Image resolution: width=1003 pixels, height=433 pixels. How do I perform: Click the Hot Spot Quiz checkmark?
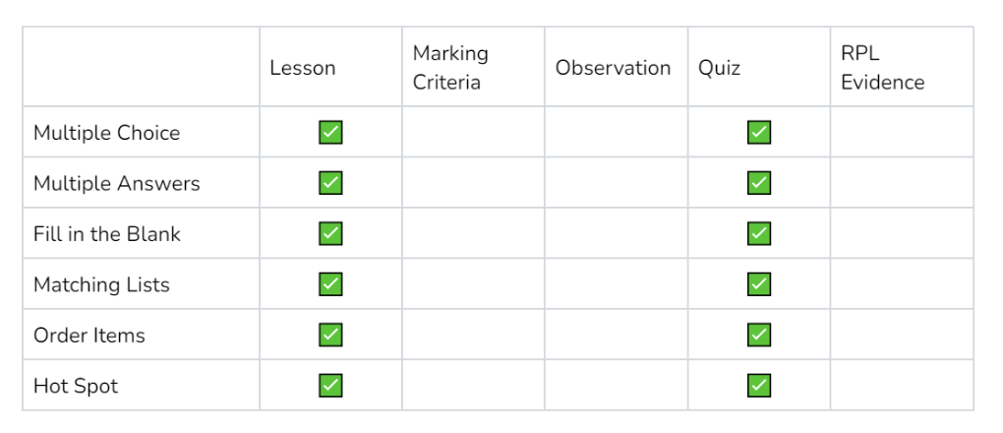pyautogui.click(x=759, y=386)
